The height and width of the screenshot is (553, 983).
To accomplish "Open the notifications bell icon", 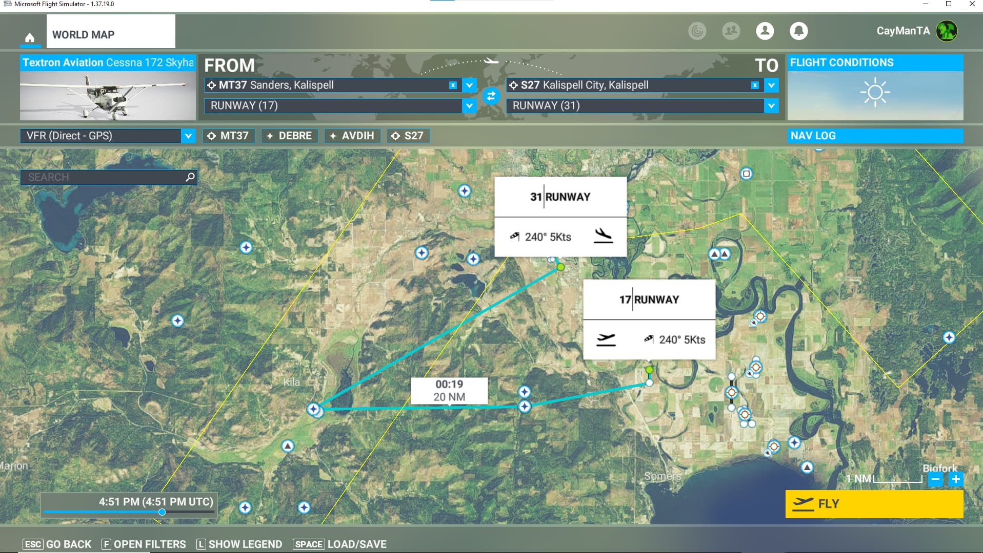I will pyautogui.click(x=799, y=31).
